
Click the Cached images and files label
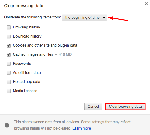(x=33, y=54)
